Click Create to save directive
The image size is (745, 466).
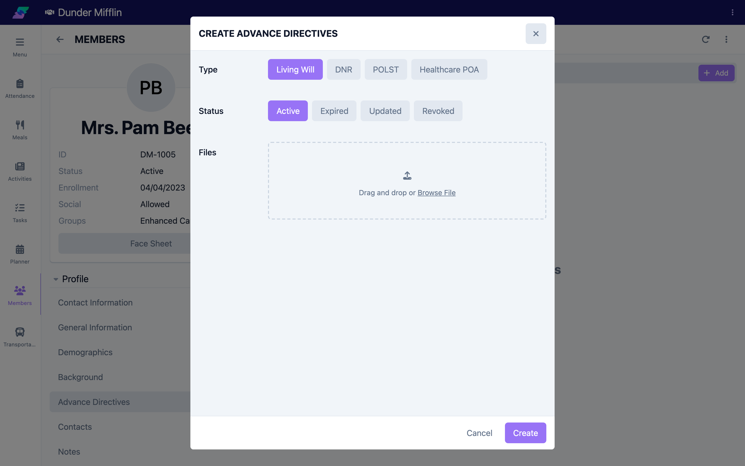pos(525,433)
